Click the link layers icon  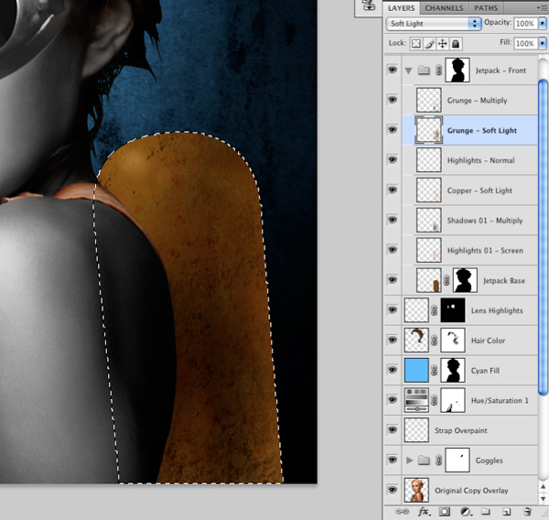coord(402,512)
